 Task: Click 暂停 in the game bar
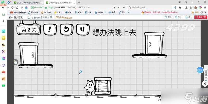pos(78,12)
